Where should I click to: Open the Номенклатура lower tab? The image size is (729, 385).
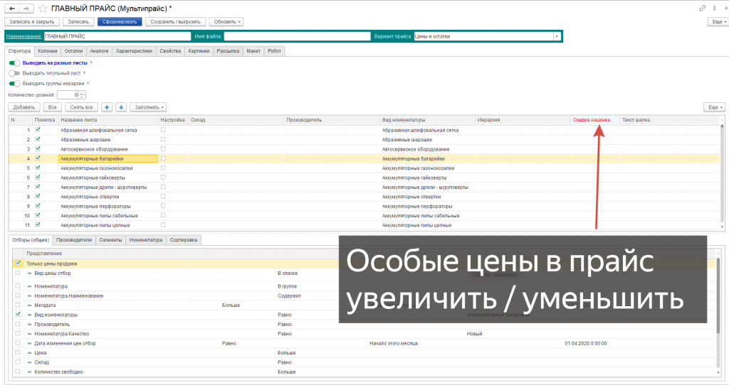(x=146, y=240)
